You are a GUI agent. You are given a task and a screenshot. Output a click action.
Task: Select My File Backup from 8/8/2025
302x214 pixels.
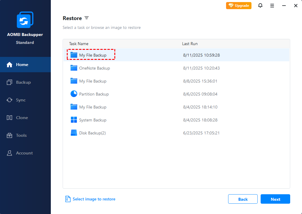(x=93, y=81)
